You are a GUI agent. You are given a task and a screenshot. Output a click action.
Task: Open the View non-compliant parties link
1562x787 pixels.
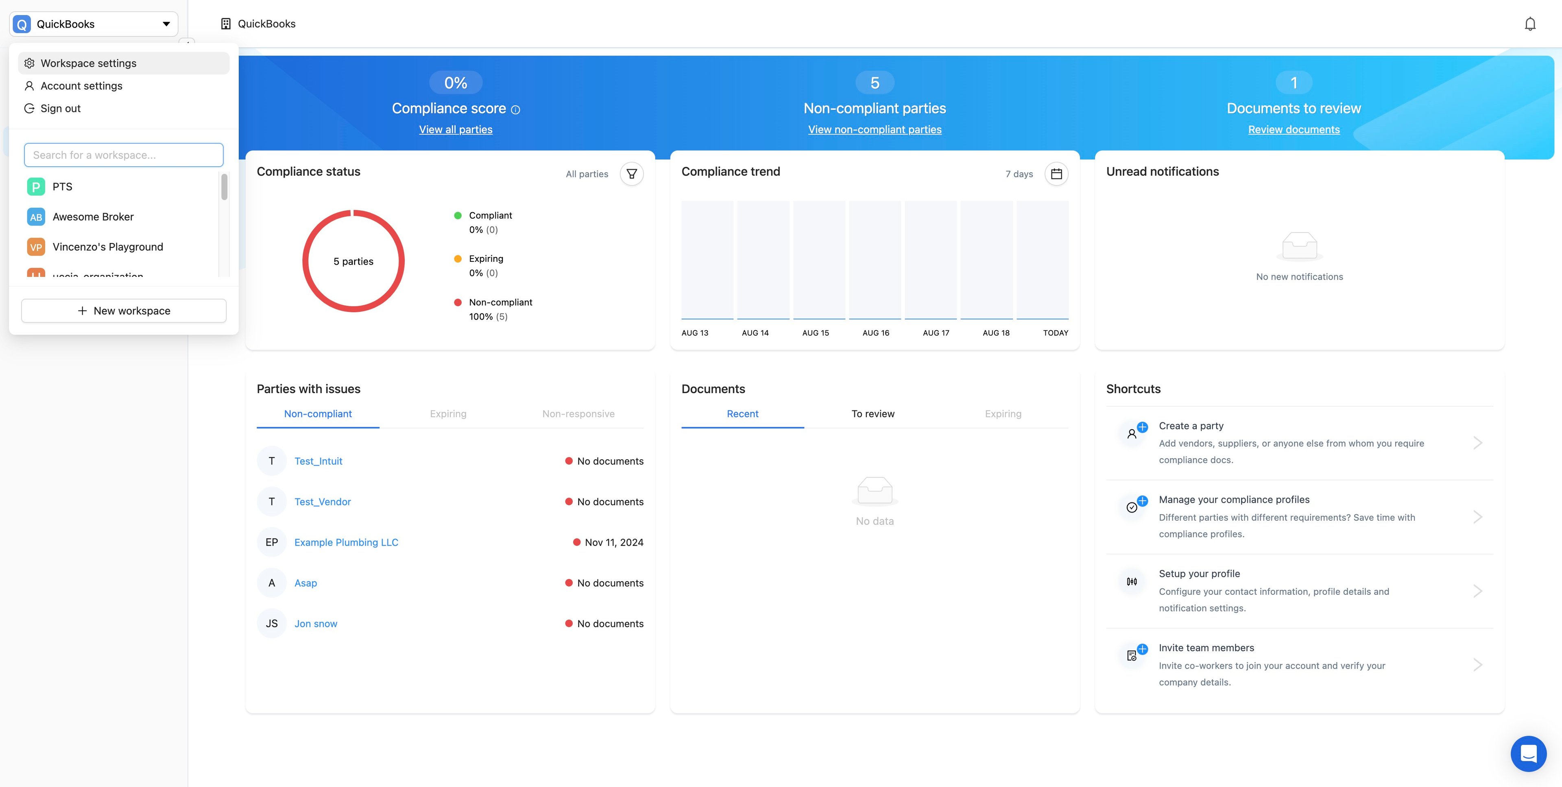click(875, 130)
